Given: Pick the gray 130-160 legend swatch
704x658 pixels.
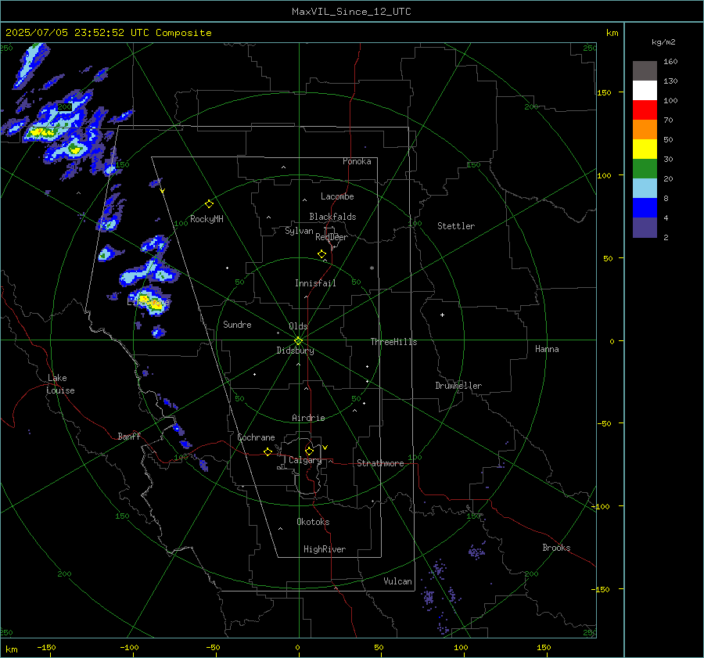Looking at the screenshot, I should (x=645, y=71).
